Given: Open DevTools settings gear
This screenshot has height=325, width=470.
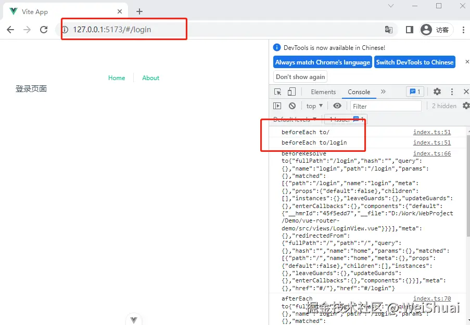Looking at the screenshot, I should [437, 92].
